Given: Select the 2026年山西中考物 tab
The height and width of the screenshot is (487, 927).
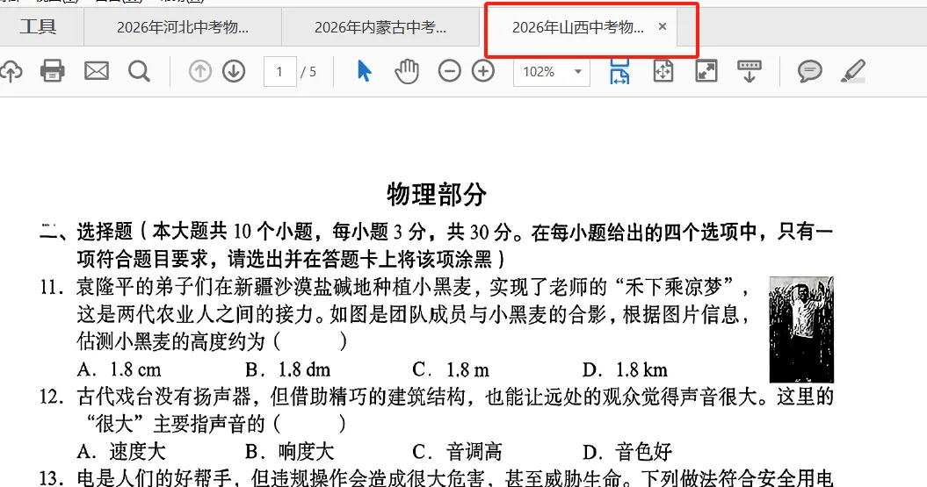Looking at the screenshot, I should point(577,27).
